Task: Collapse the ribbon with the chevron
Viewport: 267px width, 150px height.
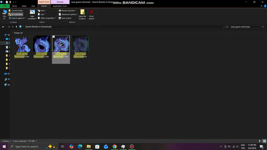Action: coord(261,6)
